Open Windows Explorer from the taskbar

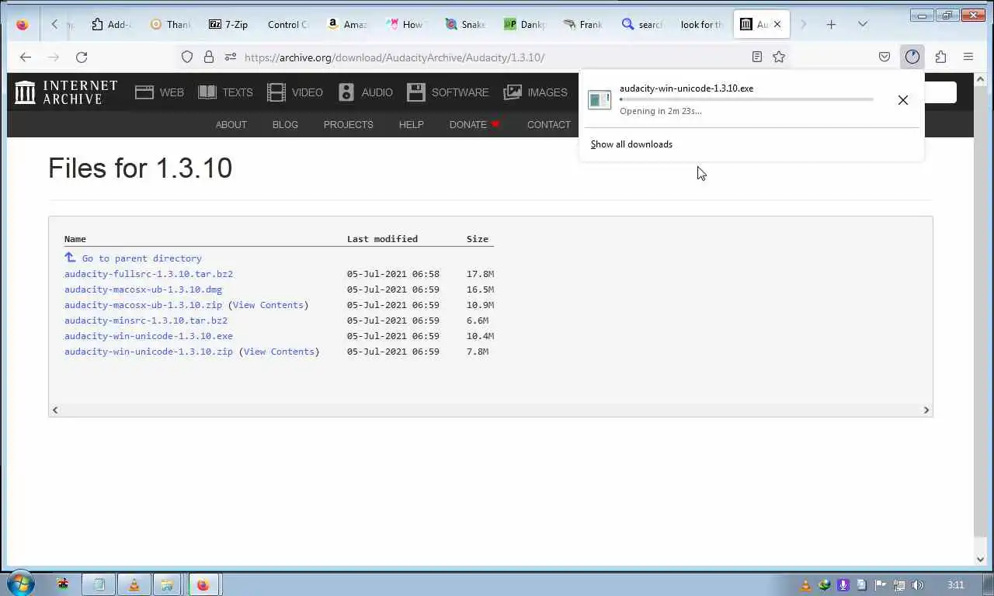(x=167, y=584)
